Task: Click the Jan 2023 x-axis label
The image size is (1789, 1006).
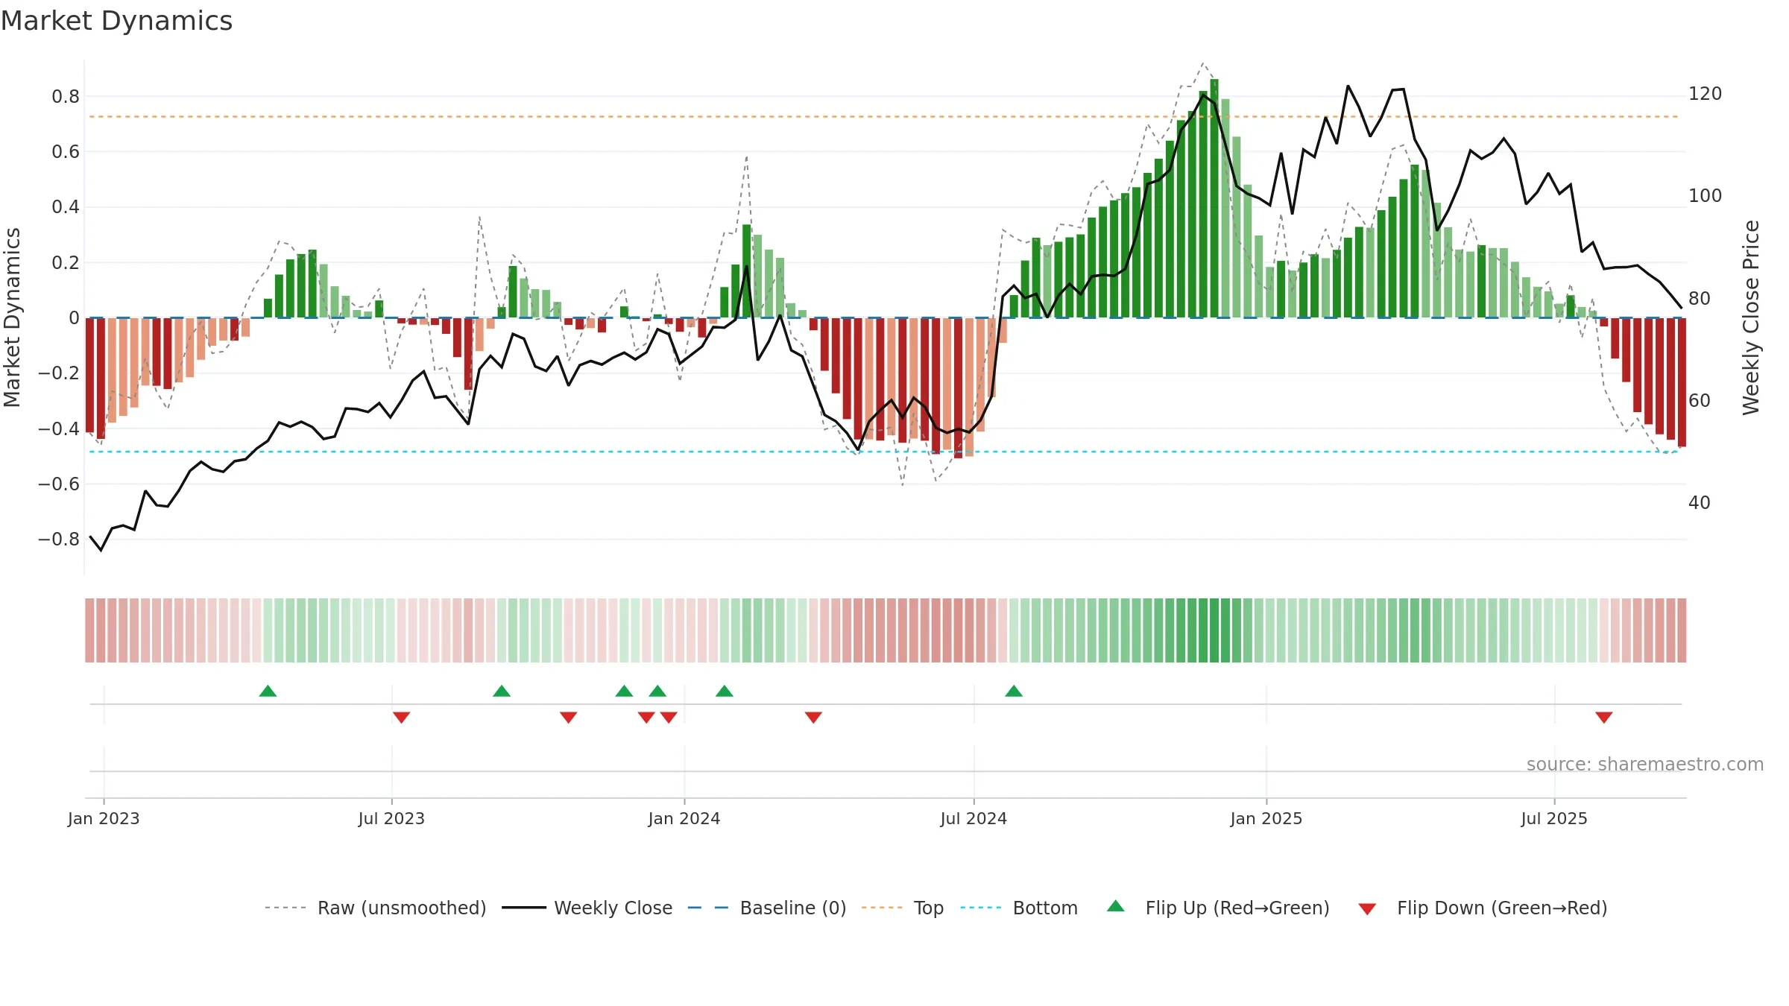Action: (104, 819)
